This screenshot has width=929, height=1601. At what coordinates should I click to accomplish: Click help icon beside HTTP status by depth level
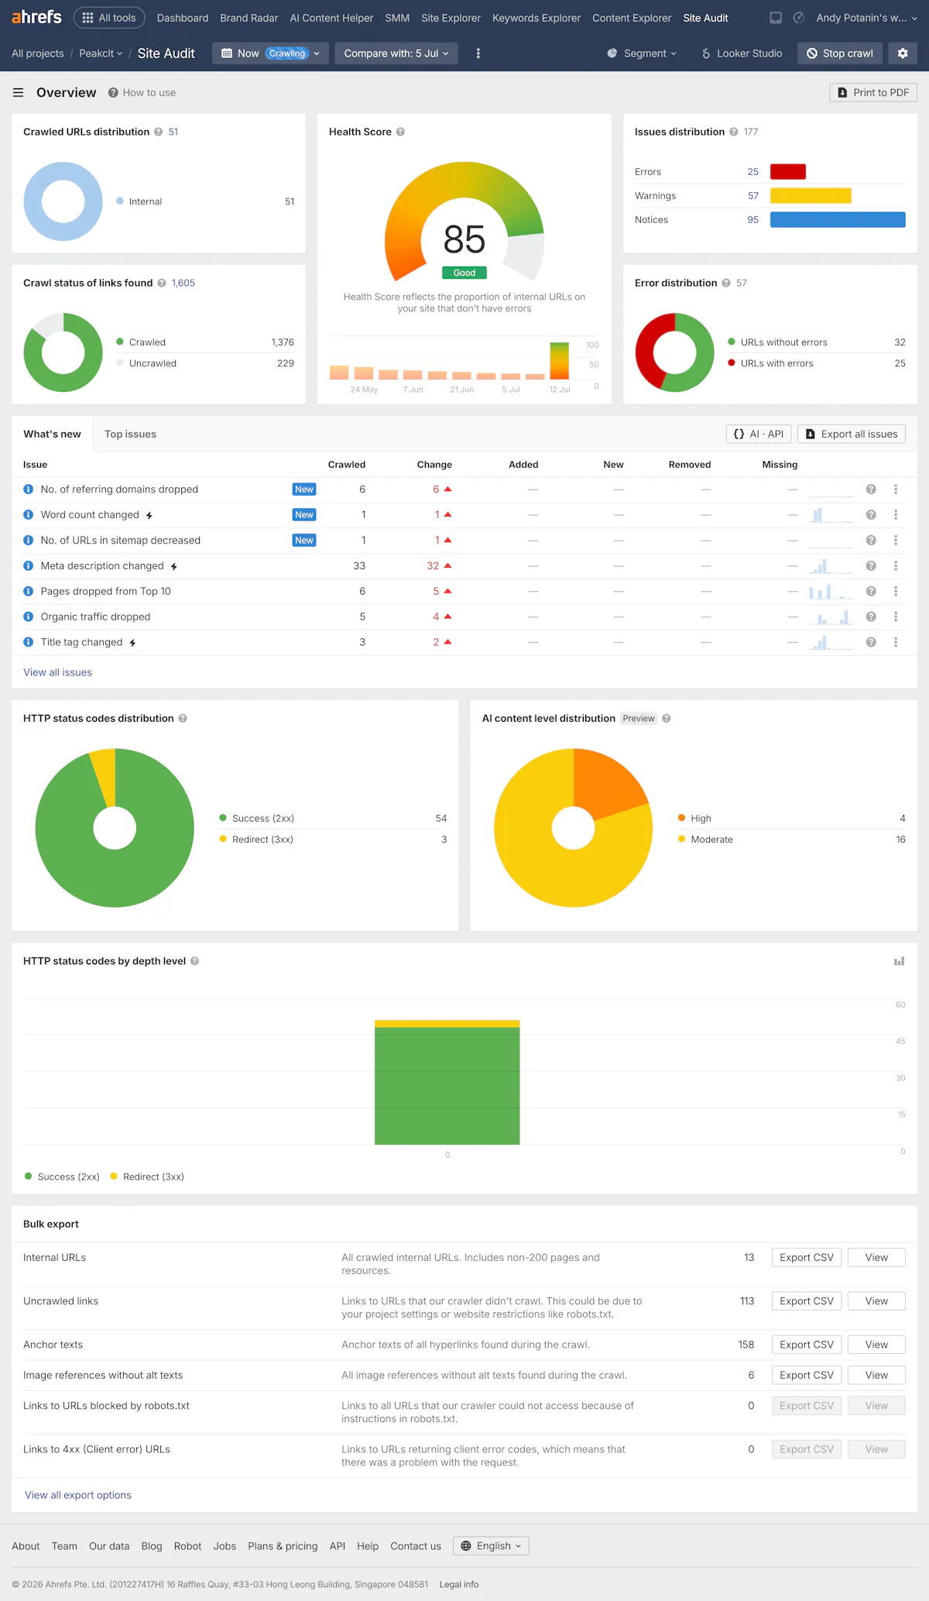tap(194, 961)
